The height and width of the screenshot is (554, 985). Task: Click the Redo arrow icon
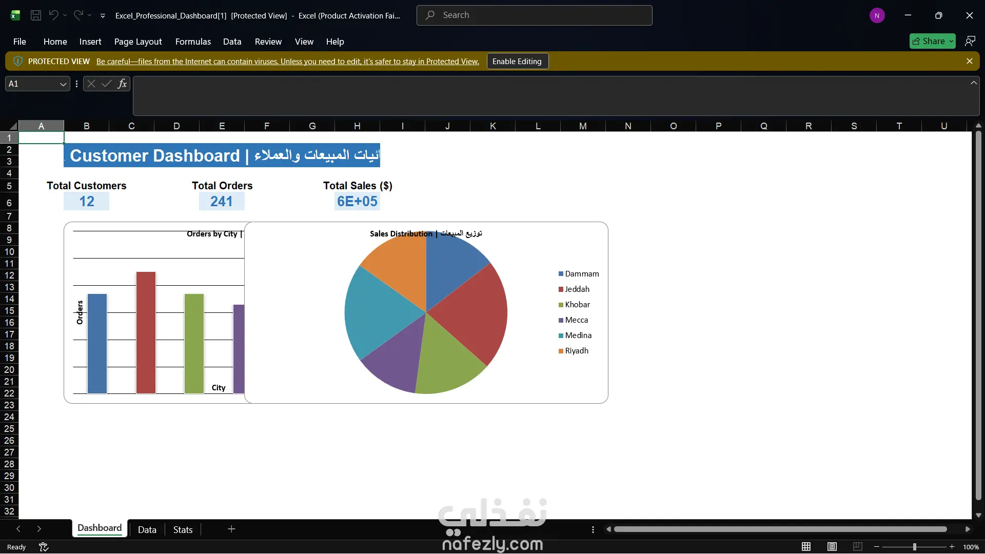coord(78,15)
